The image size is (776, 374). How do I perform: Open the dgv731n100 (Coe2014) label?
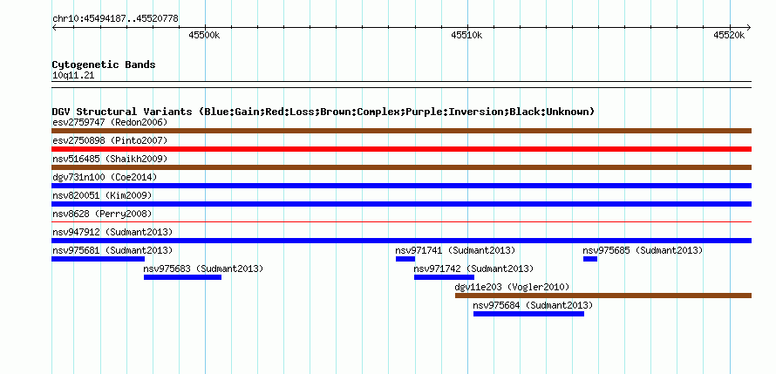pos(105,177)
